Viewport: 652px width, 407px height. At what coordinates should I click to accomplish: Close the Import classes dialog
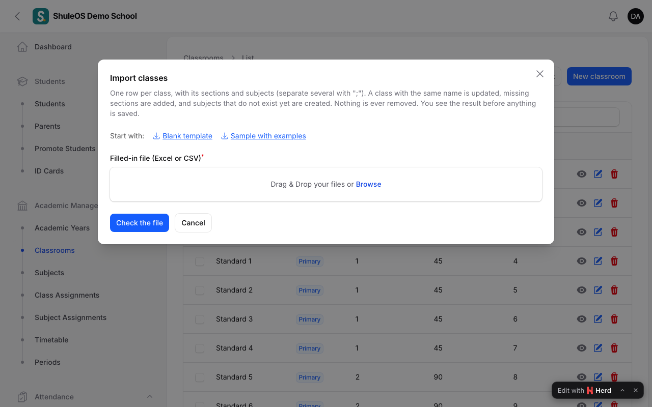(540, 74)
